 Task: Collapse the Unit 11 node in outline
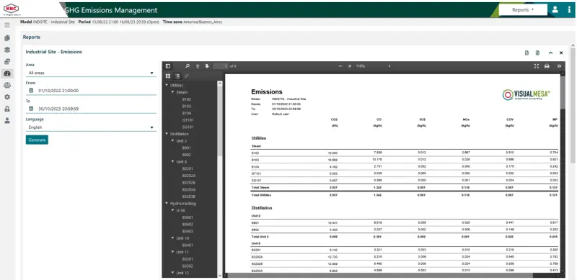pyautogui.click(x=173, y=252)
